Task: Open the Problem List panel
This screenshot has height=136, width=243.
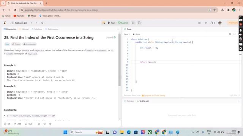Action: tap(19, 23)
